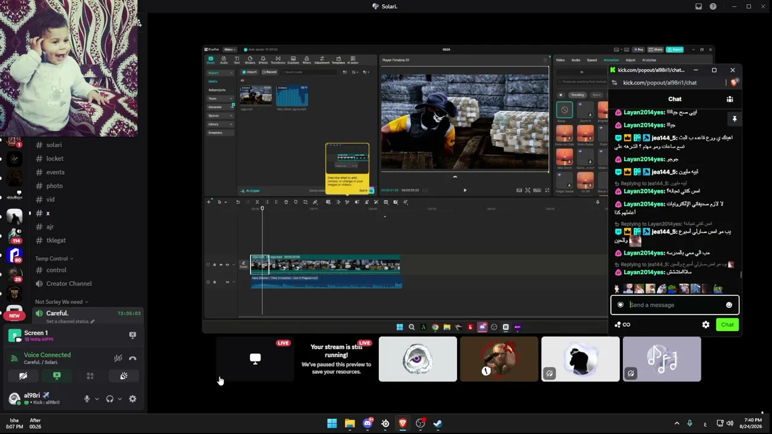Toggle the Discord camera button

(x=23, y=376)
